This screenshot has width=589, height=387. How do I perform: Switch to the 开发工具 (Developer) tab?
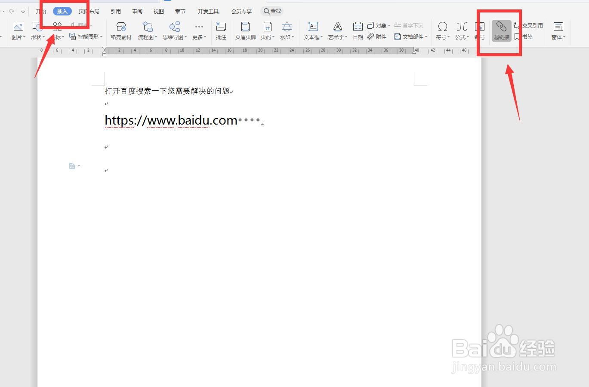pos(208,11)
